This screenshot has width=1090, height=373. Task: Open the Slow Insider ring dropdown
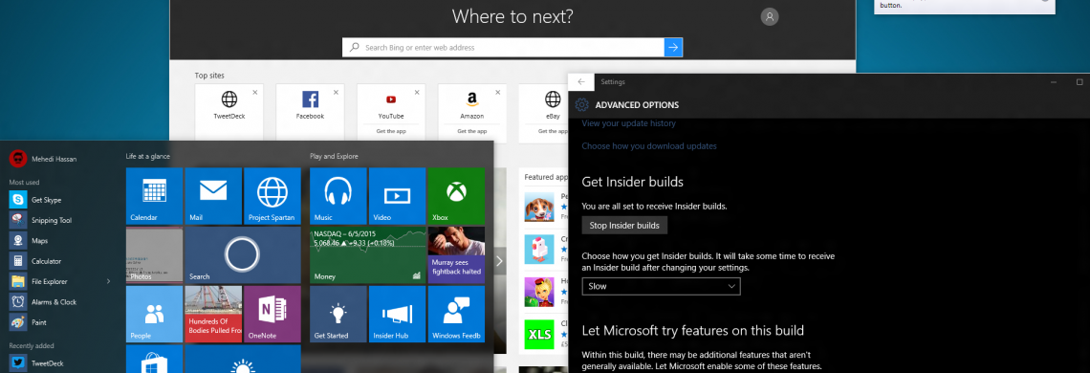pos(661,286)
